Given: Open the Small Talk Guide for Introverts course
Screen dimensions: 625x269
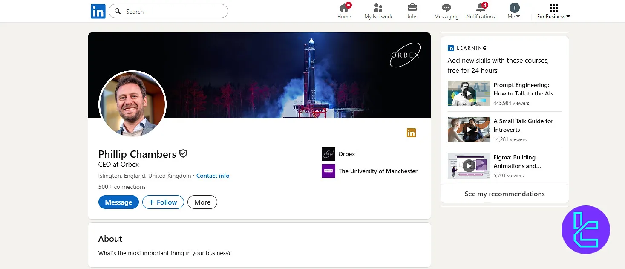Looking at the screenshot, I should [523, 125].
